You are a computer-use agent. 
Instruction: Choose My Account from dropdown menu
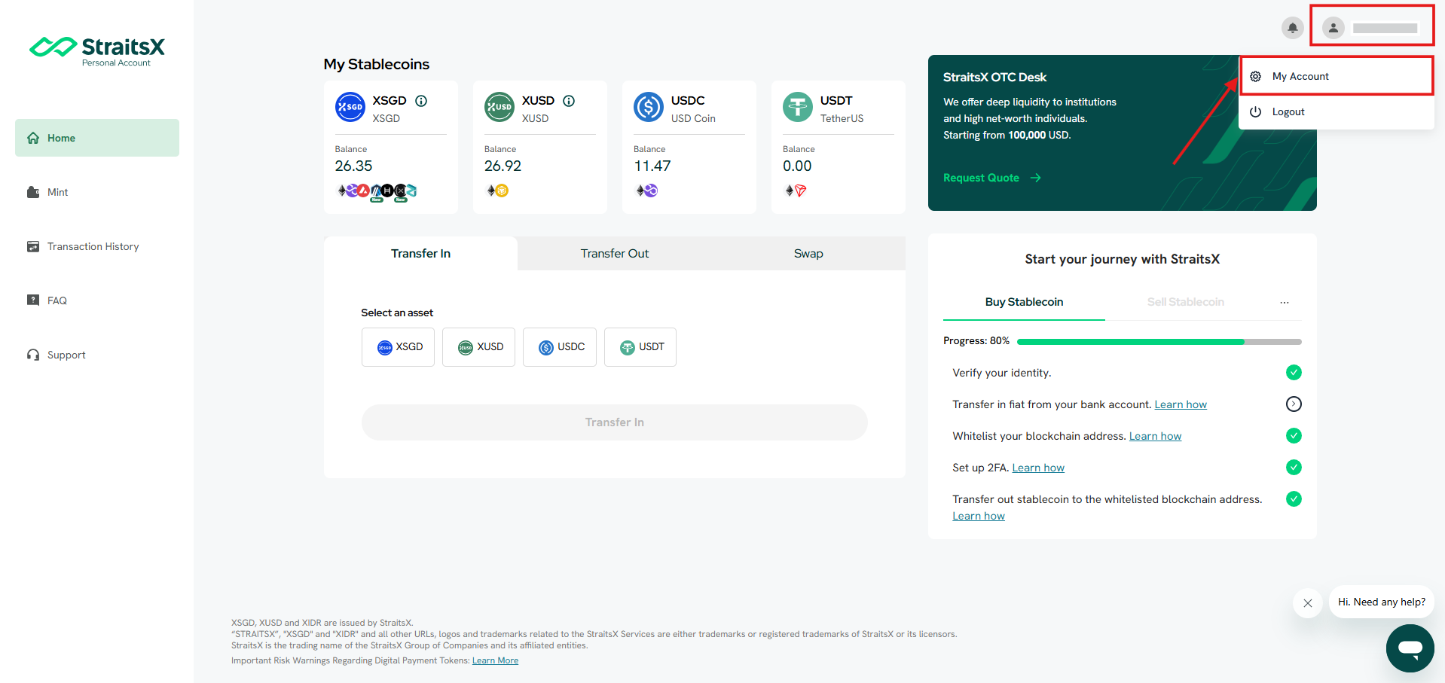point(1337,76)
